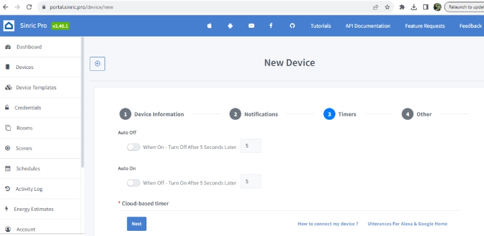The height and width of the screenshot is (236, 484).
Task: Click the sidebar vertical scrollbar
Action: pos(83,103)
